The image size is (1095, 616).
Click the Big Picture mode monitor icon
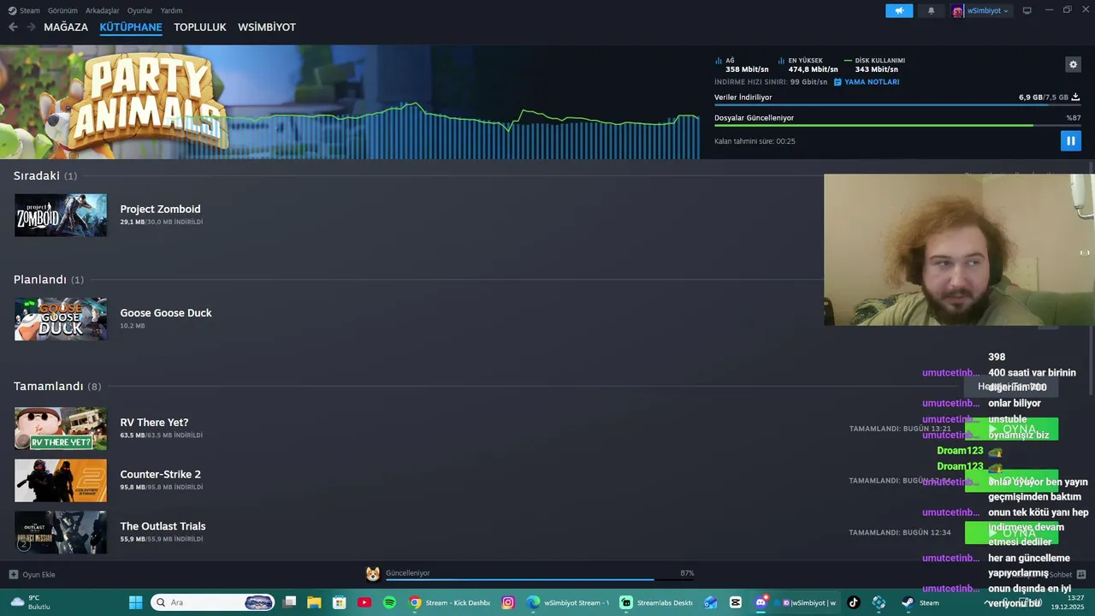[1027, 10]
